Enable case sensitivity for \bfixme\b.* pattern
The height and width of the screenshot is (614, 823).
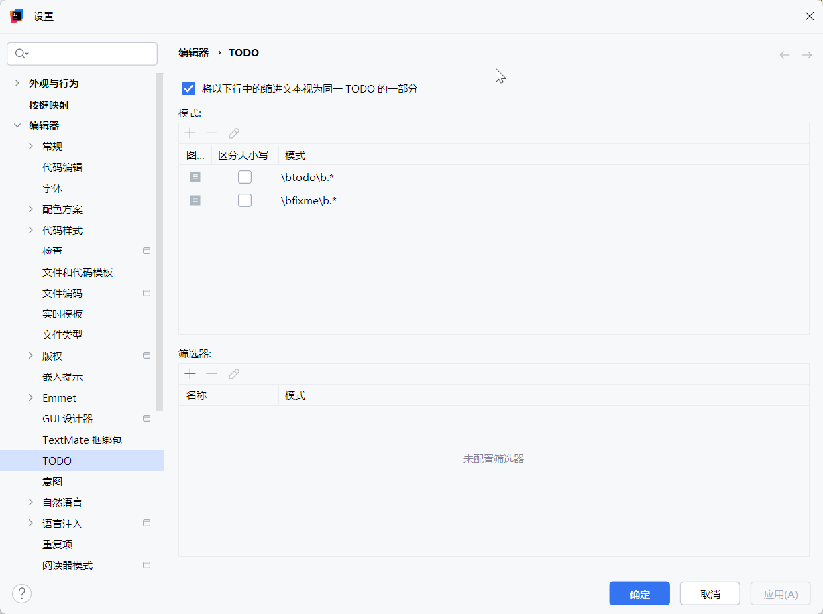(245, 200)
